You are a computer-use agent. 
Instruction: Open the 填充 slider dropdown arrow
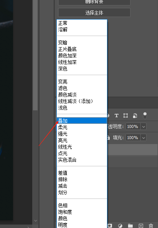(x=143, y=138)
